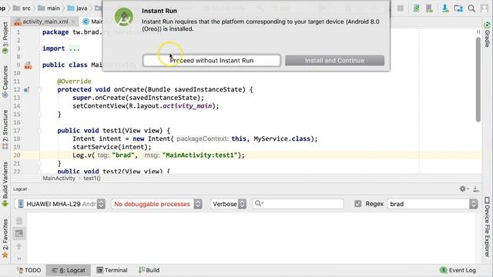Click the clear logcat trash icon
The height and width of the screenshot is (277, 493).
pyautogui.click(x=19, y=221)
